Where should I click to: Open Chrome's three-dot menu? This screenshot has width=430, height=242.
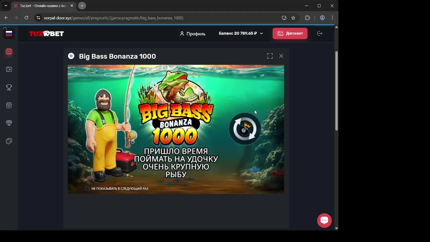coord(332,18)
